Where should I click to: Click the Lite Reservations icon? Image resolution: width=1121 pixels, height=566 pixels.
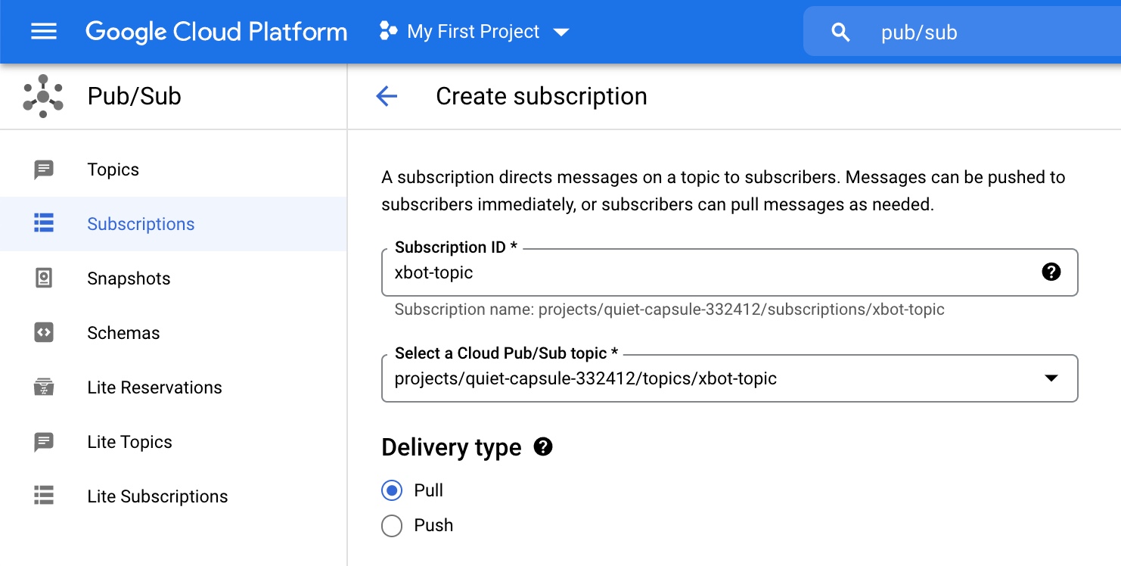[x=44, y=387]
